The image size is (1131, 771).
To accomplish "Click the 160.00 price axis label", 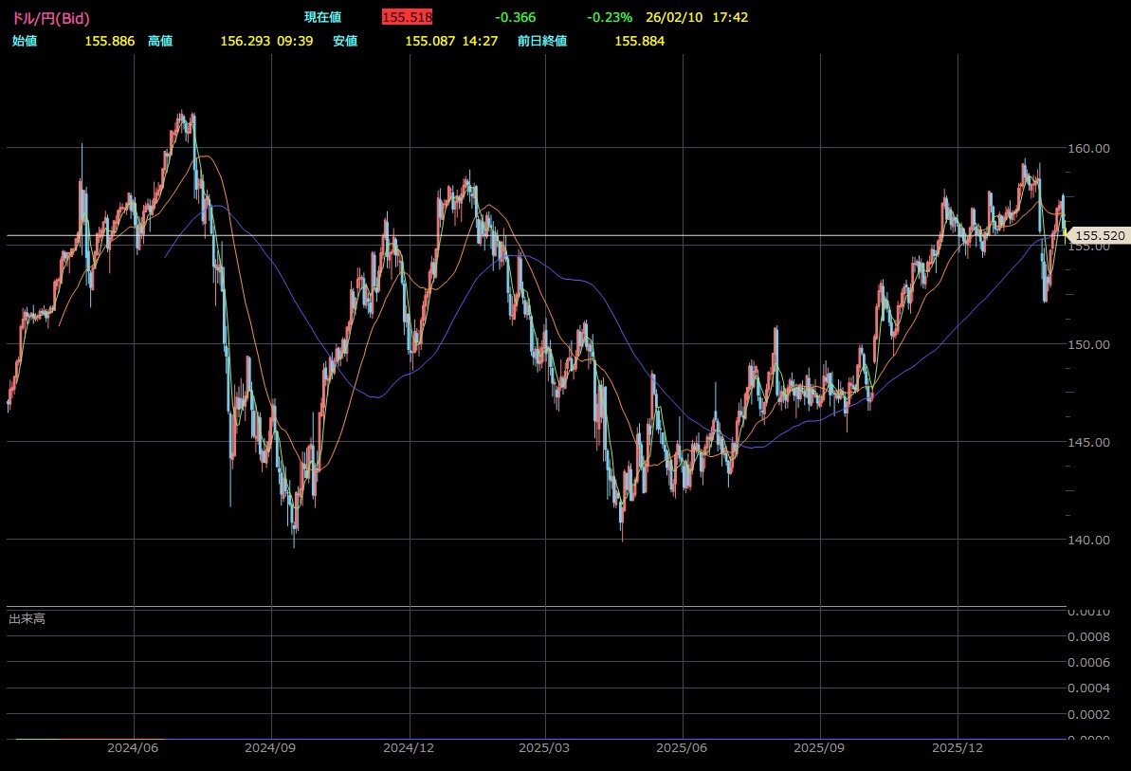I will click(1088, 149).
